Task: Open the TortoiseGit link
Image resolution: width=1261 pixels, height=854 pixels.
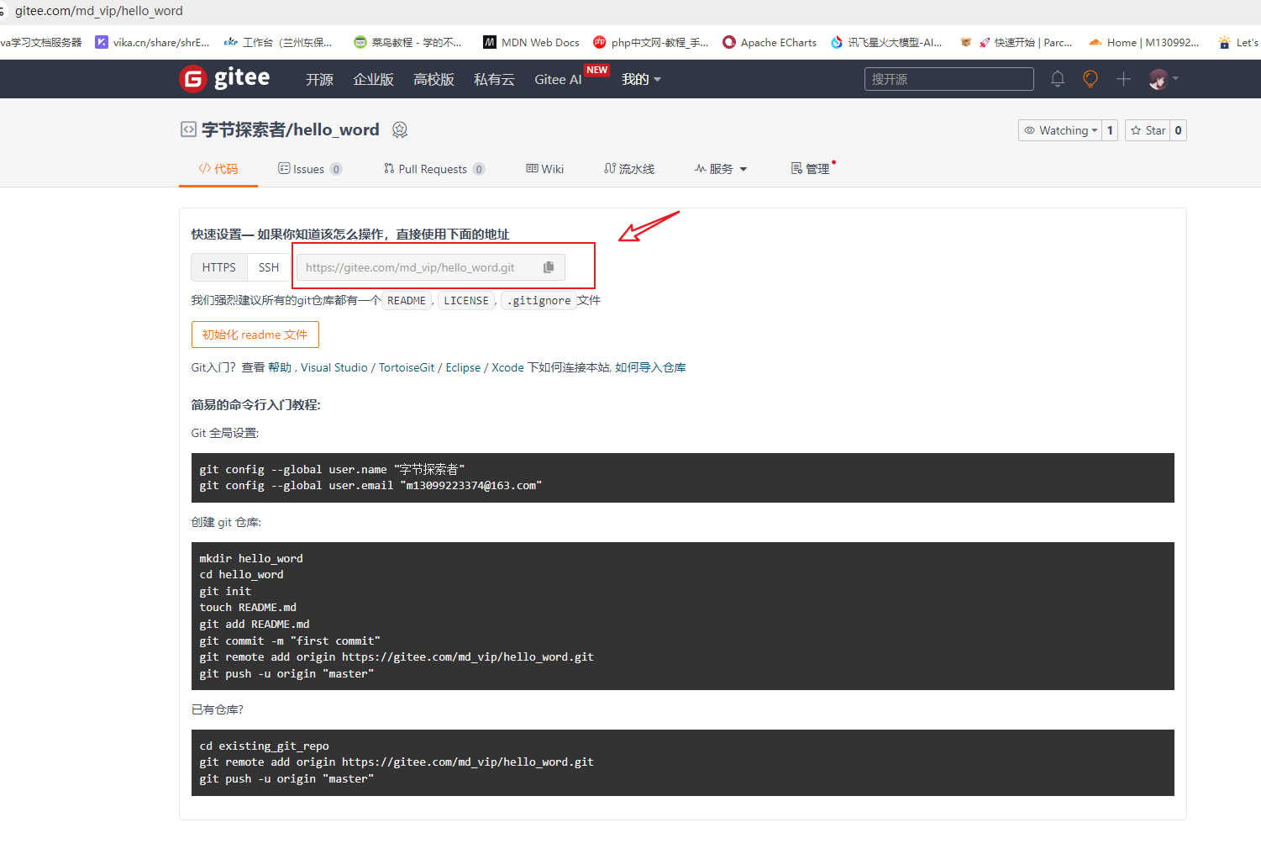Action: pyautogui.click(x=407, y=367)
